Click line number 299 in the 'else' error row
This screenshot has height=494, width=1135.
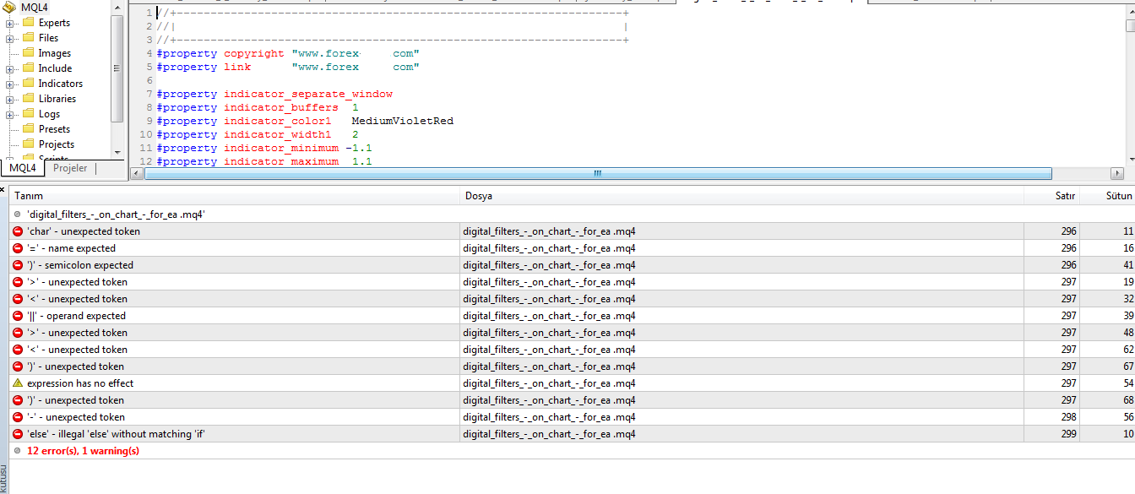click(x=1068, y=434)
